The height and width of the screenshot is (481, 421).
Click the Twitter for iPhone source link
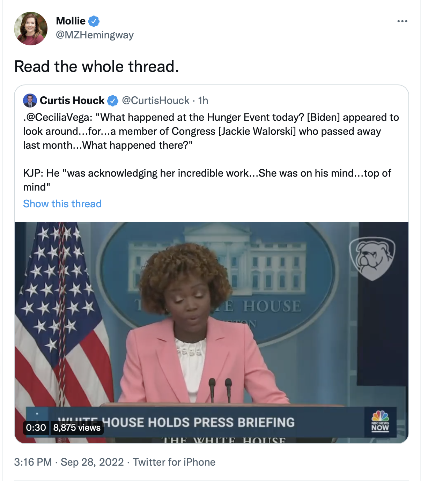pyautogui.click(x=174, y=462)
